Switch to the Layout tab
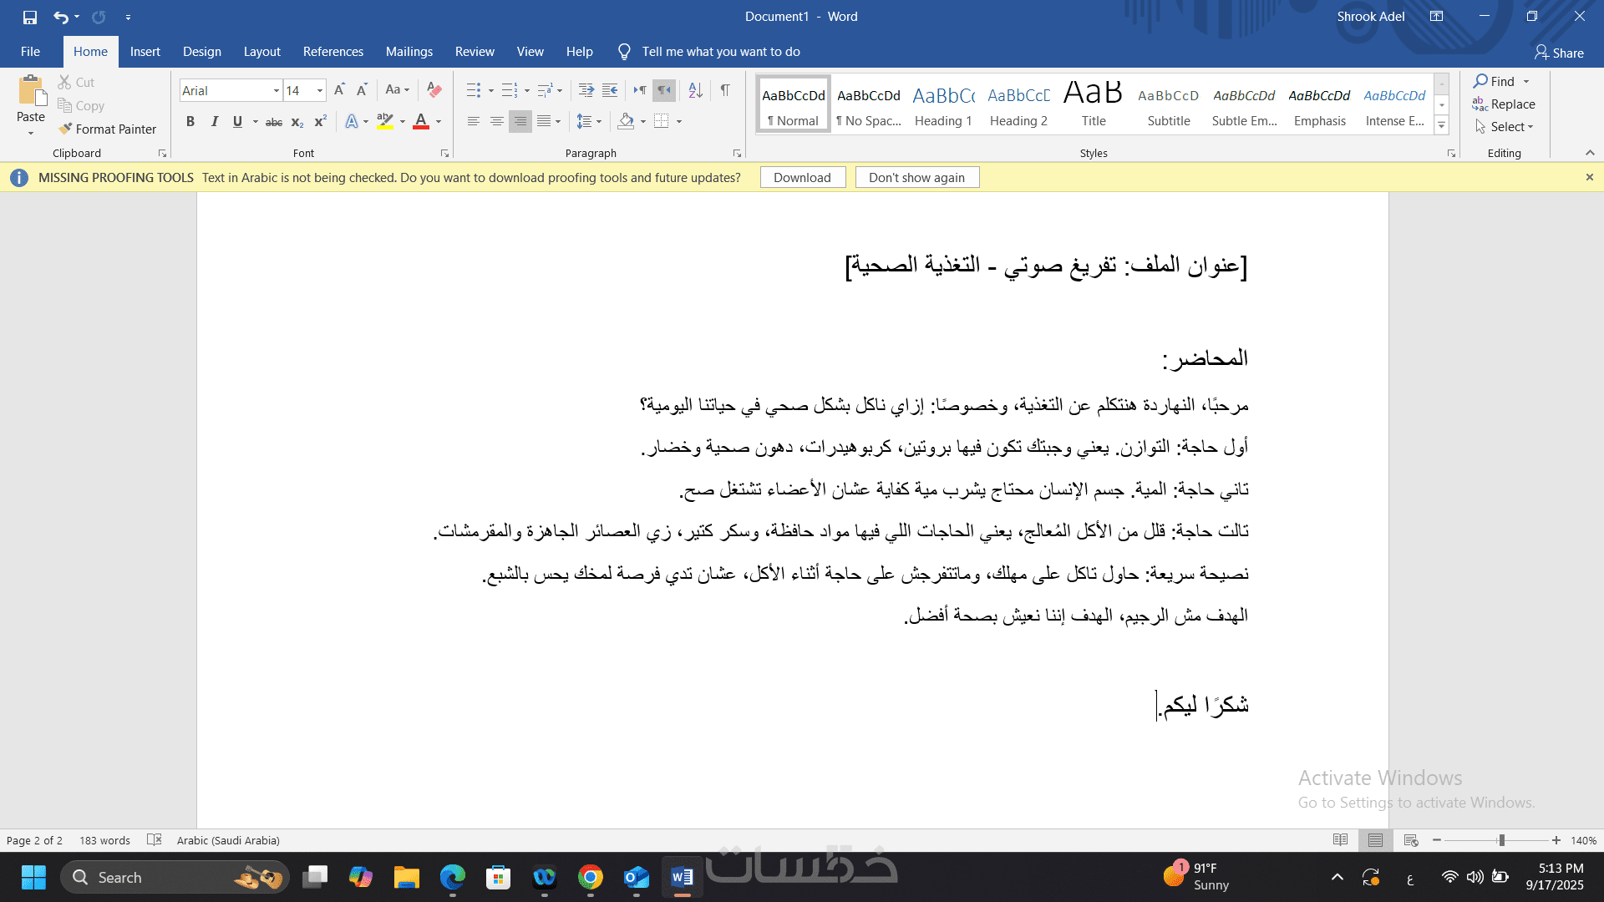The image size is (1604, 902). click(261, 52)
